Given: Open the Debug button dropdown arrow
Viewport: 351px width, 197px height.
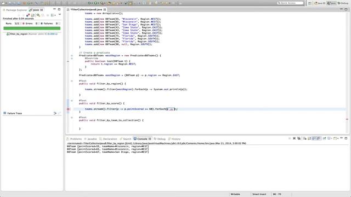Looking at the screenshot, I should (x=92, y=3).
